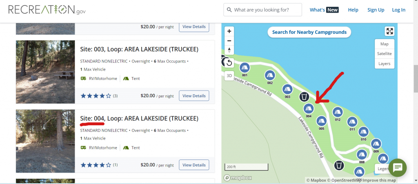Zoom out on the campground map
This screenshot has height=184, width=418.
coord(229,41)
